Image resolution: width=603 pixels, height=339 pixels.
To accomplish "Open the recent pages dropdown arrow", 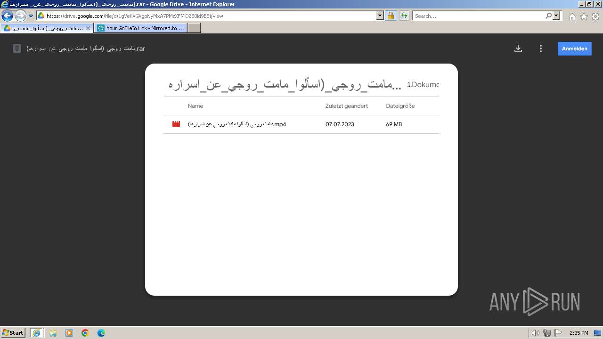I will (x=31, y=16).
